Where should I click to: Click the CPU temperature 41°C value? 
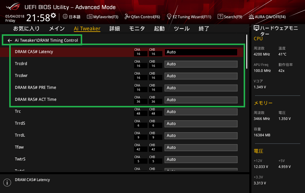pos(282,54)
